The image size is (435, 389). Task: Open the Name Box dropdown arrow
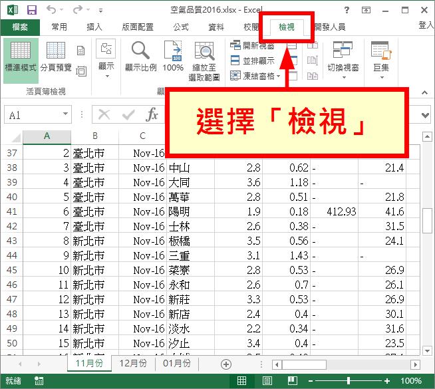pyautogui.click(x=65, y=114)
